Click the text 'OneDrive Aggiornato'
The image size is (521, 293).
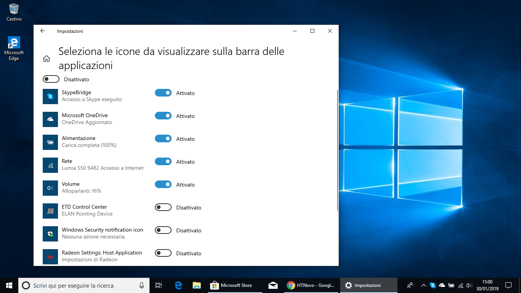[x=87, y=122]
